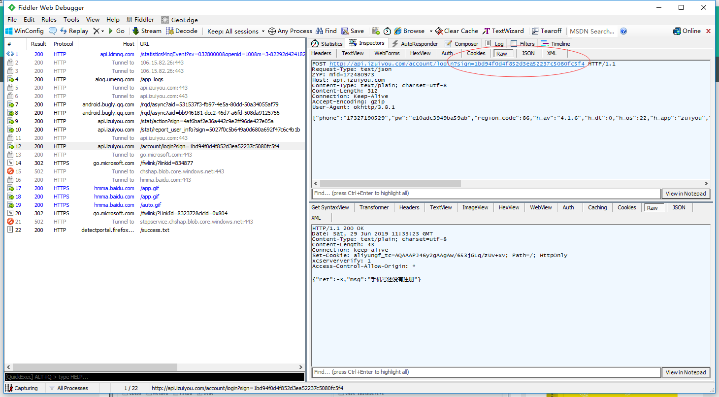Click blocked icon of session 15
The image size is (719, 397).
coord(10,171)
